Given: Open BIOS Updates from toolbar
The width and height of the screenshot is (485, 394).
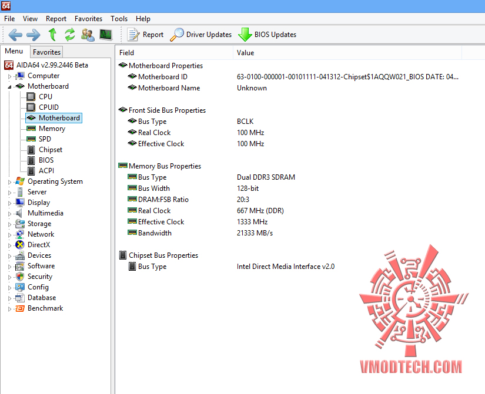Looking at the screenshot, I should pos(267,35).
